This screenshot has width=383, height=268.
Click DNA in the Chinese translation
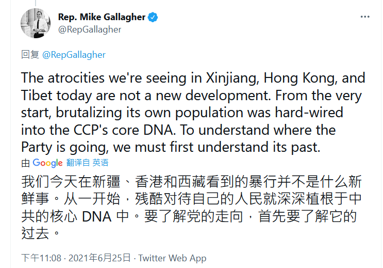(97, 216)
